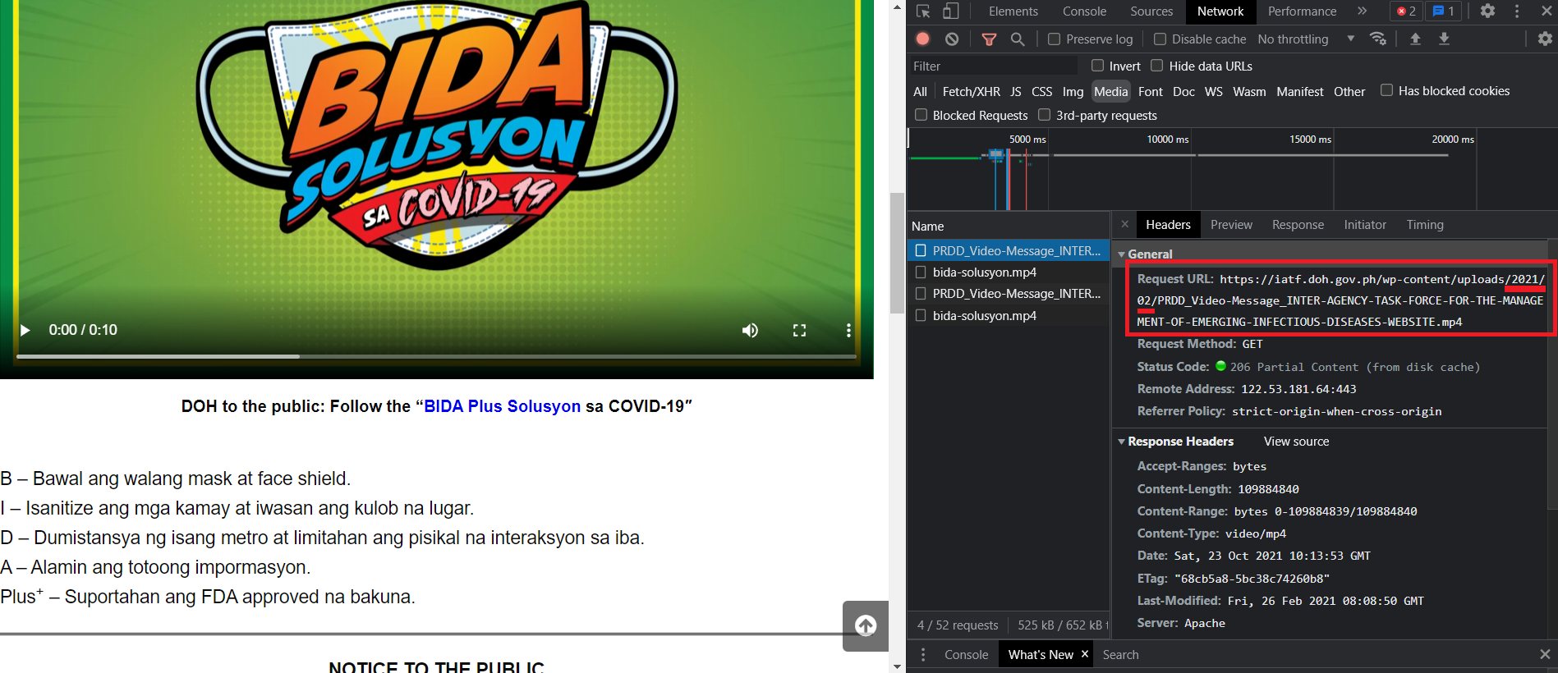Image resolution: width=1558 pixels, height=673 pixels.
Task: Toggle the network filter funnel icon
Action: (990, 39)
